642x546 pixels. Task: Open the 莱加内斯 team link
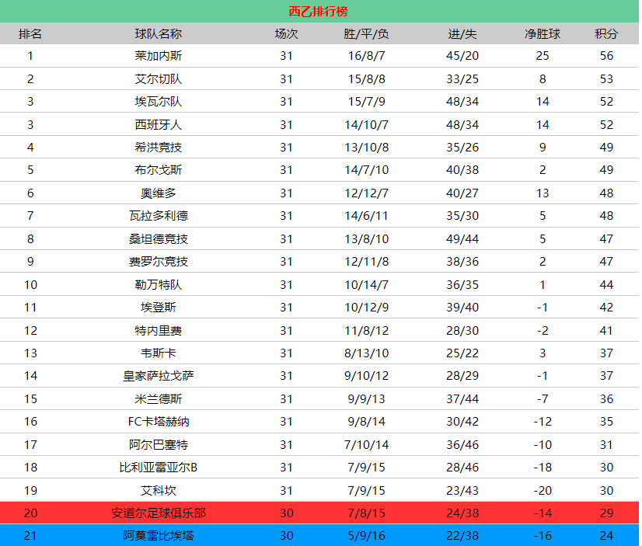[158, 56]
